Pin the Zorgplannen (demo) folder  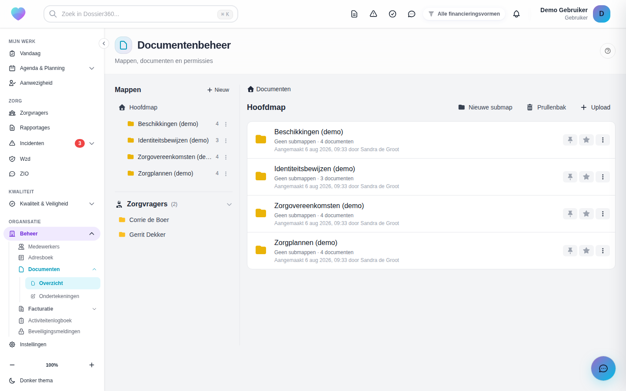tap(570, 251)
